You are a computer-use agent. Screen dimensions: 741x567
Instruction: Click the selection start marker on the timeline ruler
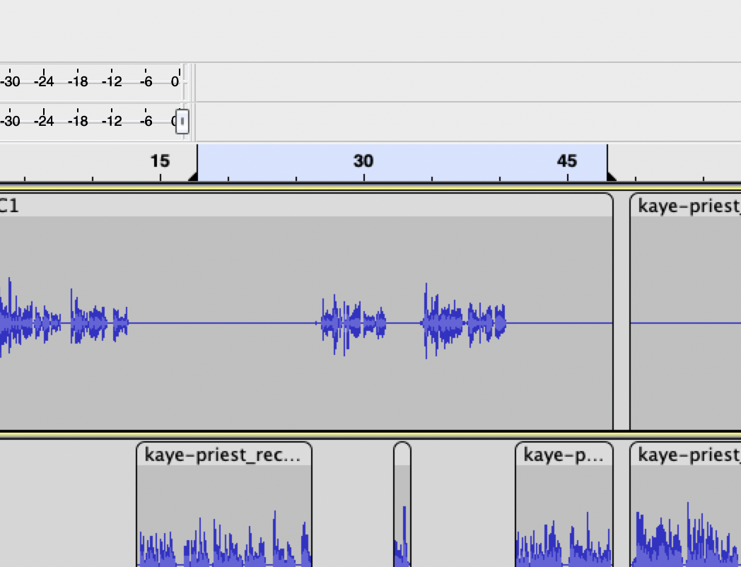193,177
